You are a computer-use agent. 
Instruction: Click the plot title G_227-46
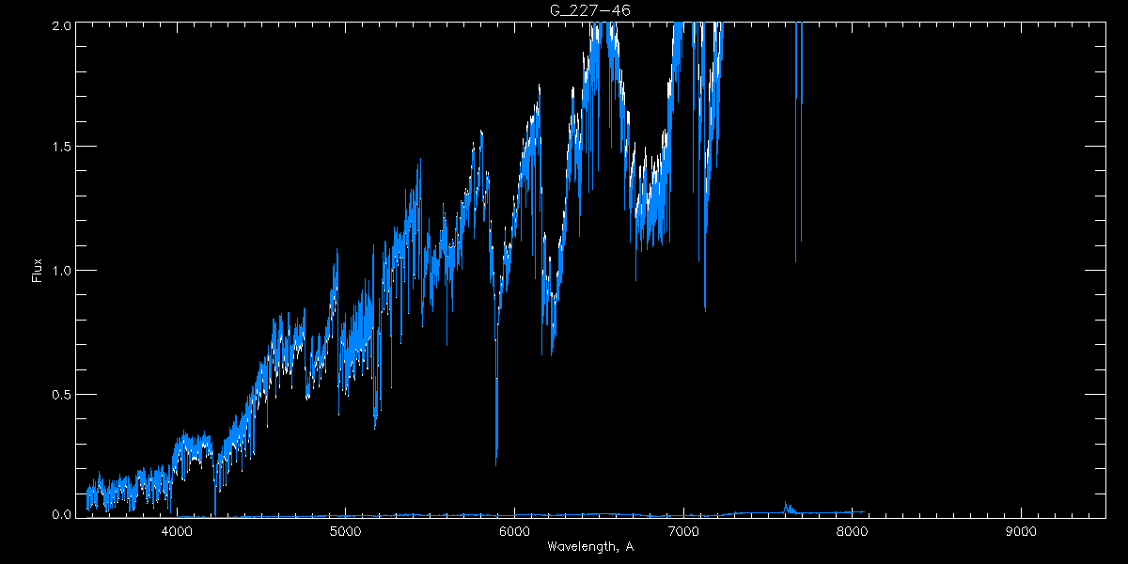point(589,10)
